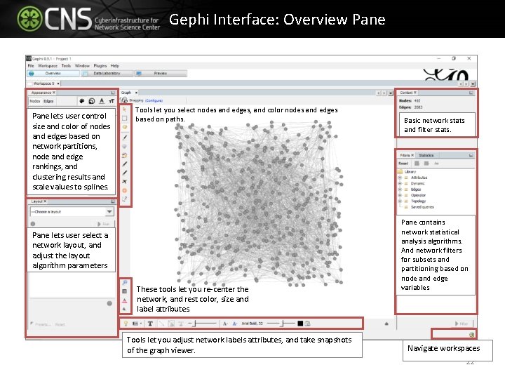Close the Graph tab
Image resolution: width=505 pixels, height=379 pixels.
pyautogui.click(x=136, y=93)
